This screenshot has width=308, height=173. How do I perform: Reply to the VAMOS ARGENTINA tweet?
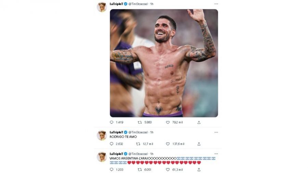112,169
